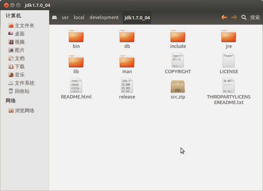
Task: Go forward with the right arrow
Action: 234,17
